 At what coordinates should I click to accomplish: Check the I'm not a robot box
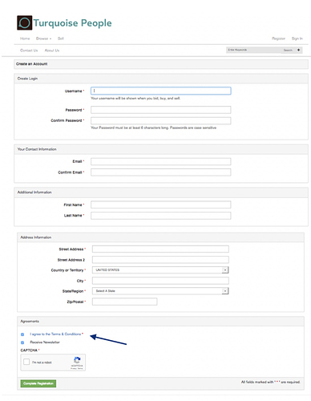coord(26,362)
